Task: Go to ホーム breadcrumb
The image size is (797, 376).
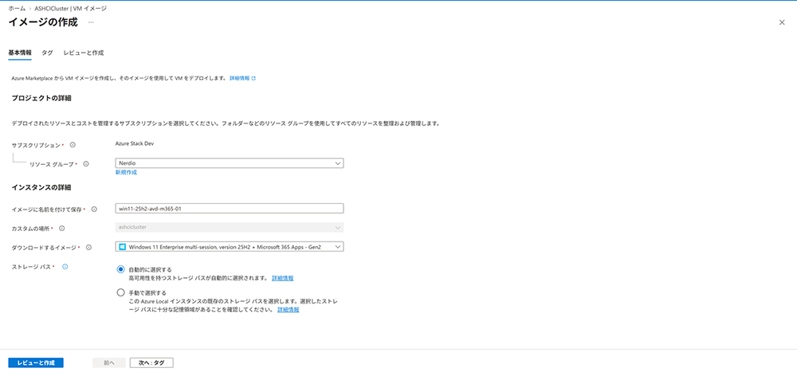Action: click(x=17, y=9)
